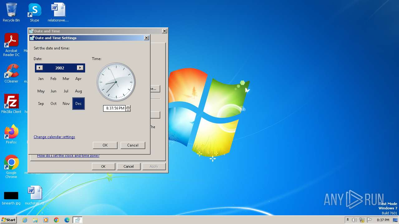Launch Chrome from the taskbar
The height and width of the screenshot is (224, 399).
click(56, 220)
